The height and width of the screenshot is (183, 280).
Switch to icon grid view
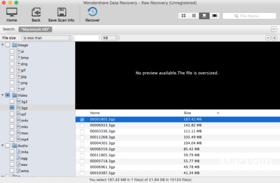pos(184,16)
